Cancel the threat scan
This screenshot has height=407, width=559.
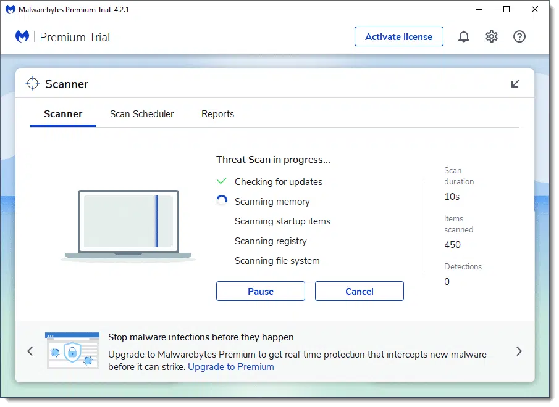tap(359, 291)
